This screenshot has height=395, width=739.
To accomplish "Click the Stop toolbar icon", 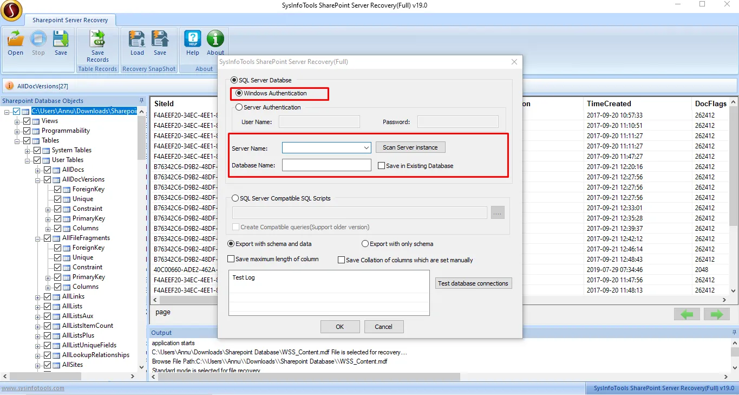I will click(38, 39).
